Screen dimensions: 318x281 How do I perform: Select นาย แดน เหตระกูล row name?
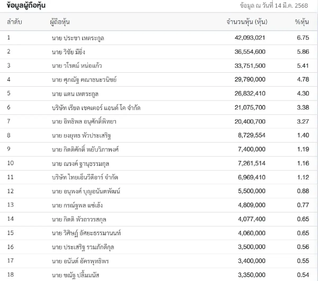coord(75,94)
